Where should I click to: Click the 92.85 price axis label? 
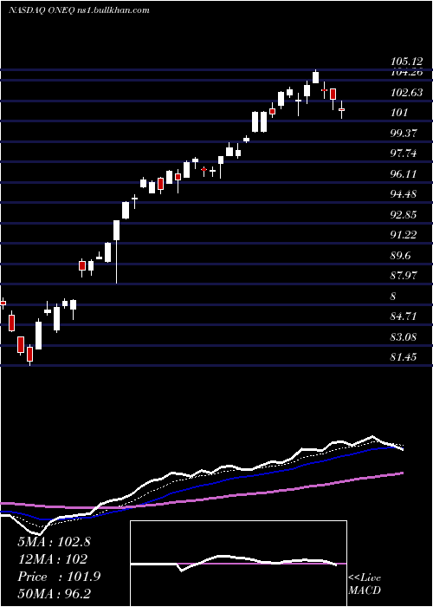tap(404, 214)
